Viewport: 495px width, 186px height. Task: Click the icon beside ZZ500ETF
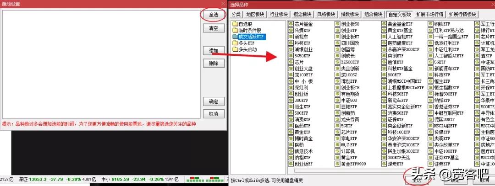[337, 62]
